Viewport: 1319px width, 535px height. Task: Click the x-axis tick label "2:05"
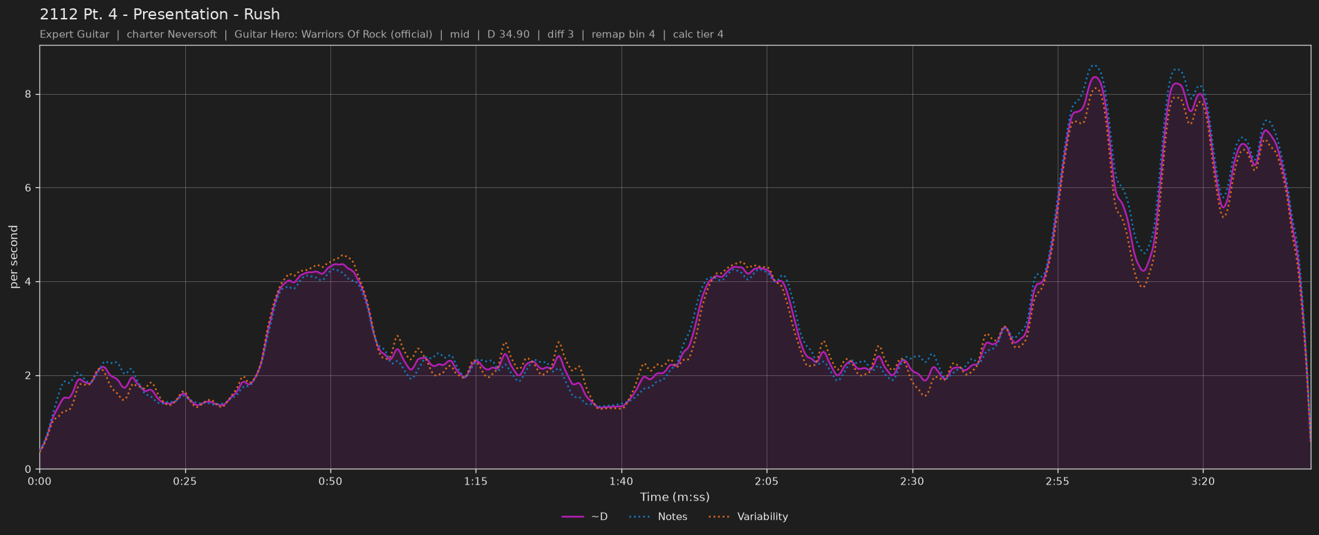tap(767, 481)
